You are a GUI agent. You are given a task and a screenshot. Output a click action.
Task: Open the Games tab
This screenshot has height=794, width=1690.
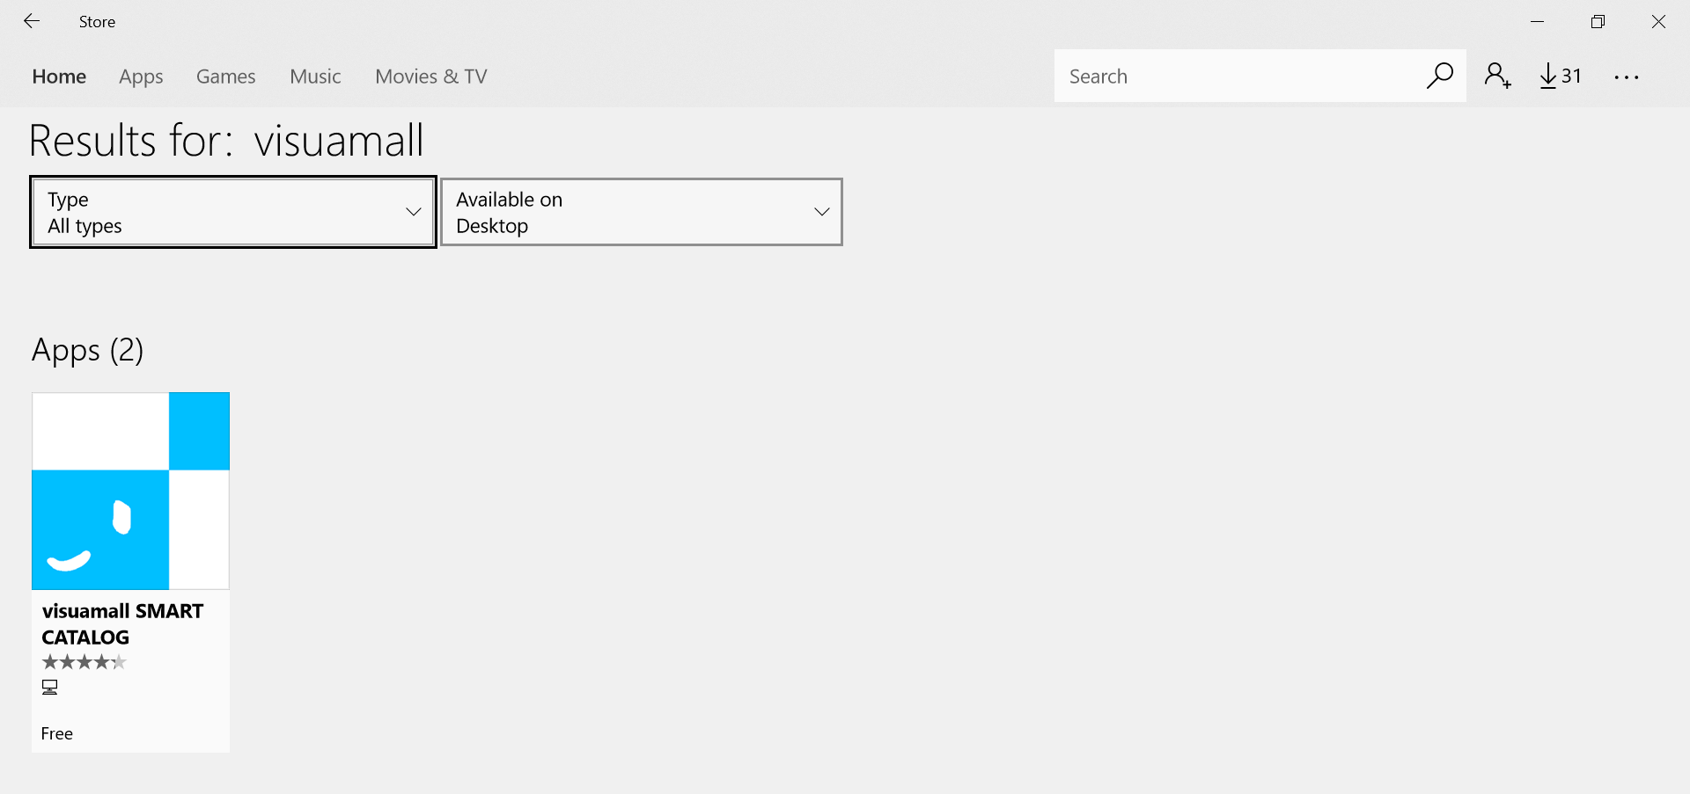coord(225,76)
